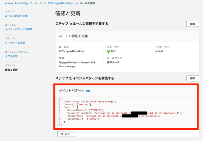Click ステップ 2: イベントパターンを構築する heading

click(85, 78)
